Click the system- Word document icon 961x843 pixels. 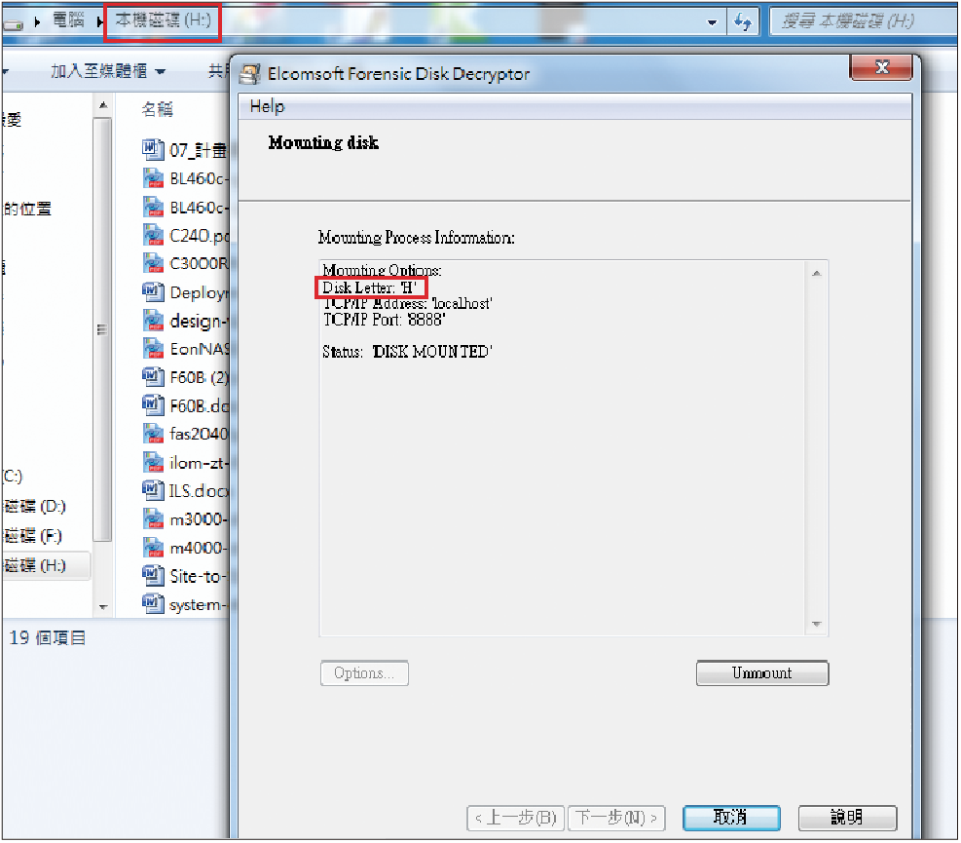pos(153,603)
